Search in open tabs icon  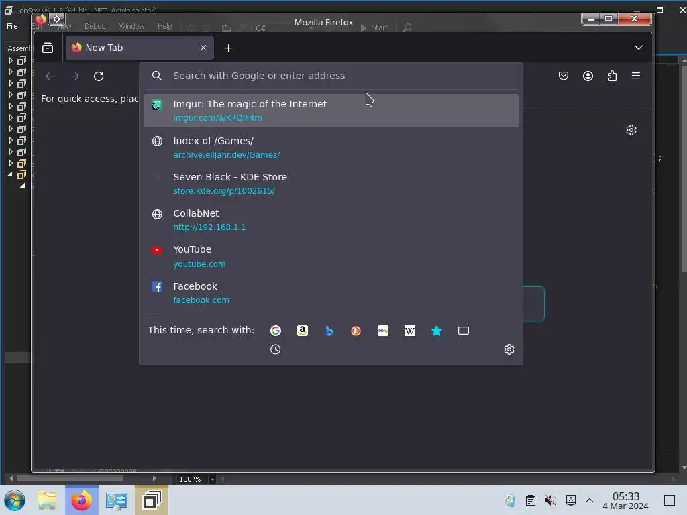[x=464, y=331]
